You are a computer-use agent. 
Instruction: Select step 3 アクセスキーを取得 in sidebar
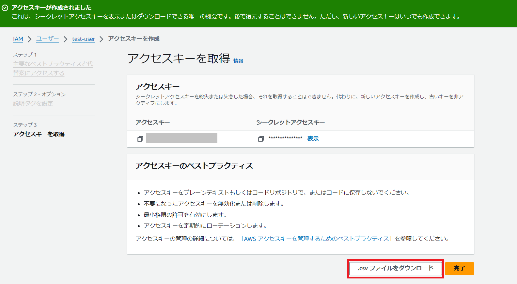pyautogui.click(x=39, y=134)
